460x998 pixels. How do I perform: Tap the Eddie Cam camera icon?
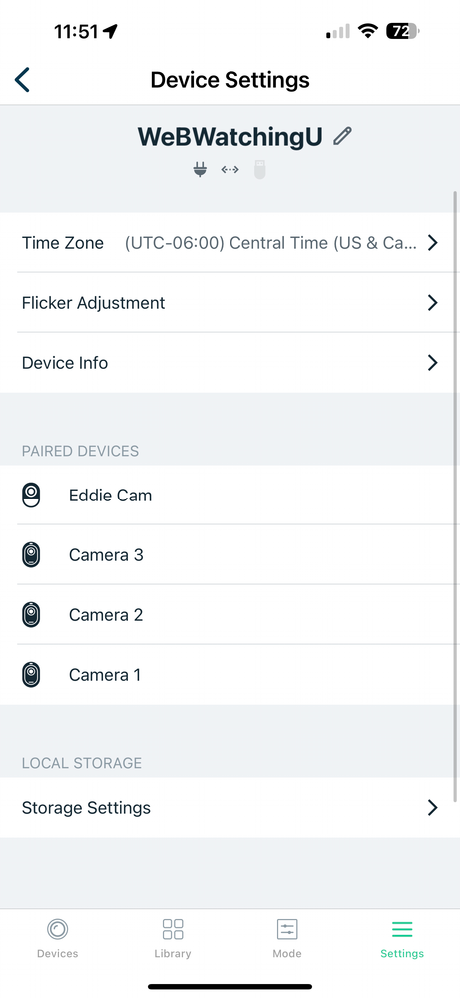(x=31, y=496)
